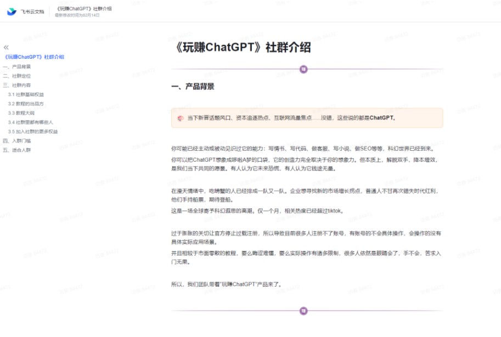The height and width of the screenshot is (337, 501).
Task: Click the Feishu Docs bird logo
Action: pyautogui.click(x=12, y=12)
